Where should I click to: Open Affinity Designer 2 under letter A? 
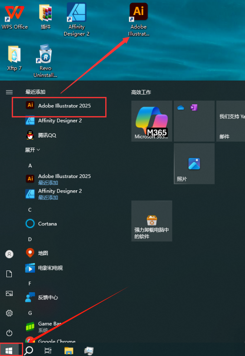click(54, 194)
